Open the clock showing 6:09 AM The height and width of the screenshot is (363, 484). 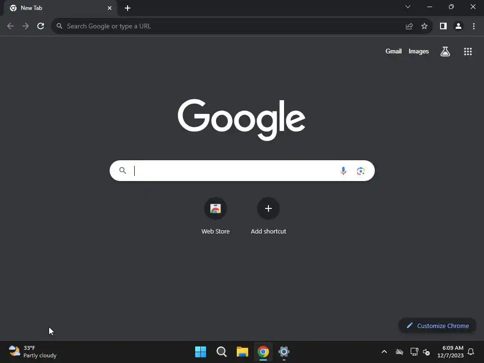450,352
